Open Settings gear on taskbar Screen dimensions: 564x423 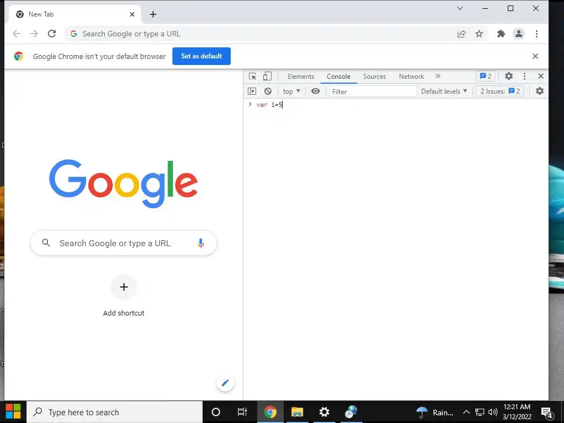tap(324, 412)
